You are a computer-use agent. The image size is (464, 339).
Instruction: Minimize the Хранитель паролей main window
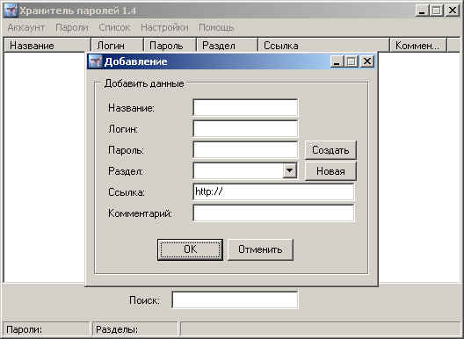tap(423, 11)
